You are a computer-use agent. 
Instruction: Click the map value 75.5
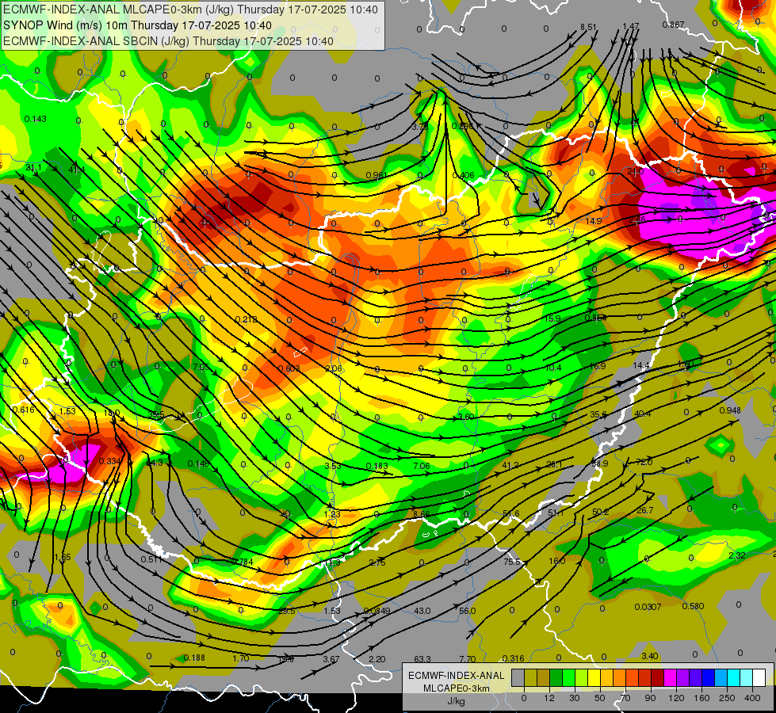click(512, 562)
